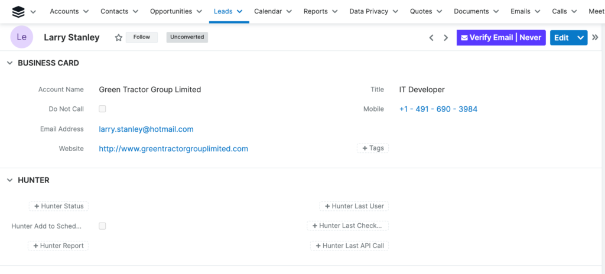
Task: Go to the previous lead record arrow
Action: coord(431,38)
